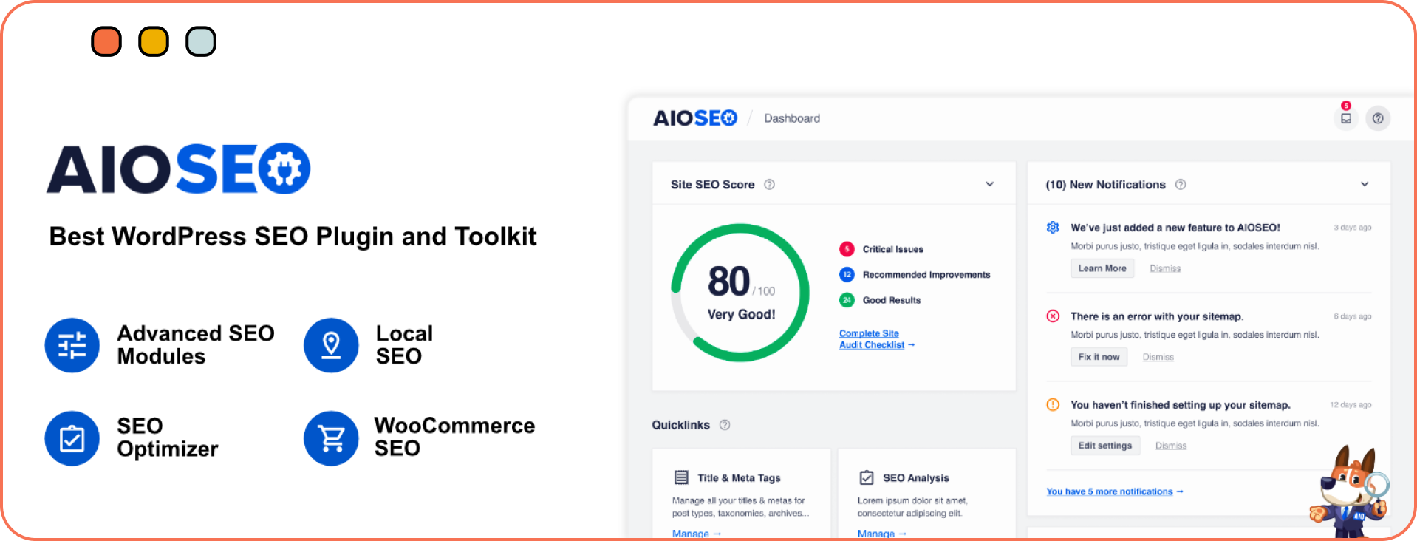Click the Critical Issues label
1417x541 pixels.
click(x=892, y=249)
